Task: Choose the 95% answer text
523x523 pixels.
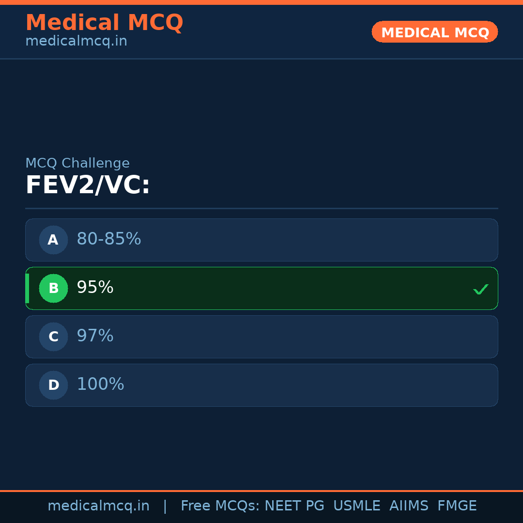Action: pos(95,288)
